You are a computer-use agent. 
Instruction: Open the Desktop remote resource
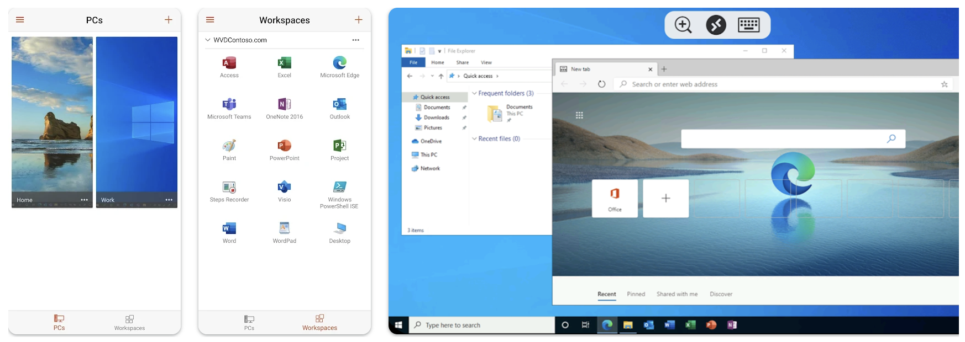(340, 233)
